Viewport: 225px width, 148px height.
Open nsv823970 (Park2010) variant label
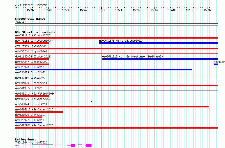30,67
